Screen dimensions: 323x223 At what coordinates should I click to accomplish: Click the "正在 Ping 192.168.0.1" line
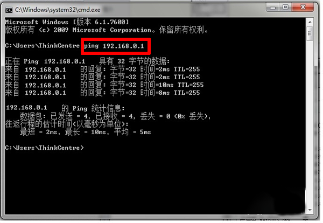[x=86, y=61]
